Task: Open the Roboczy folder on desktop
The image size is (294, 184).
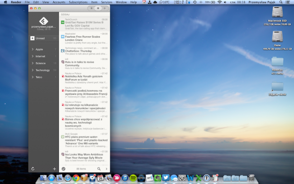Action: tap(277, 62)
